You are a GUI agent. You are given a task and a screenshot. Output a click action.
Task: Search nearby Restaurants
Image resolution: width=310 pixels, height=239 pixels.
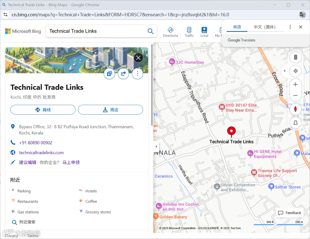click(x=28, y=201)
